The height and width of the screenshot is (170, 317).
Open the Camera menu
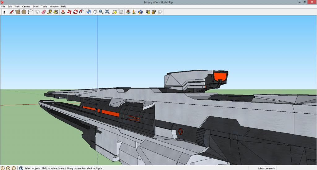coord(26,7)
